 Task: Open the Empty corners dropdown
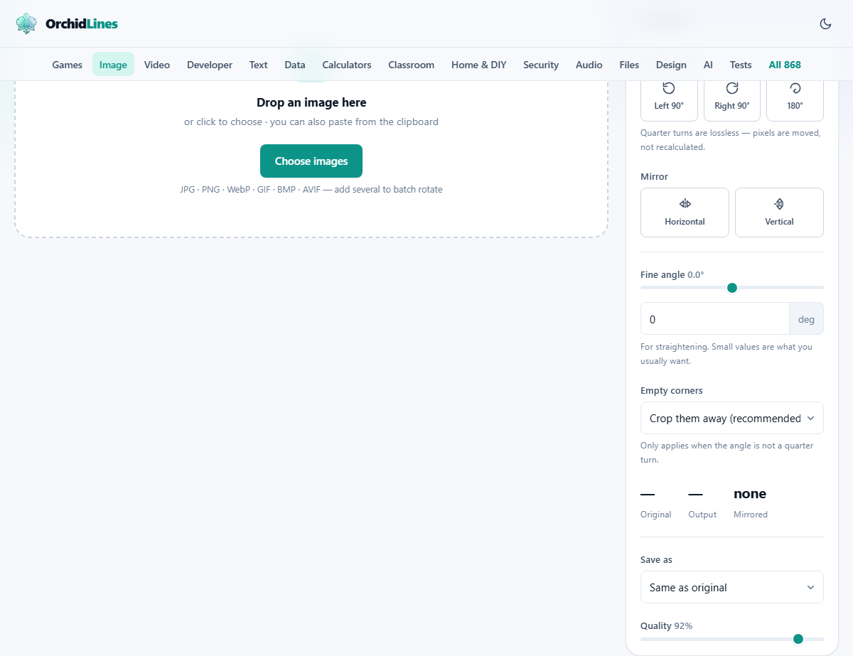click(x=732, y=418)
